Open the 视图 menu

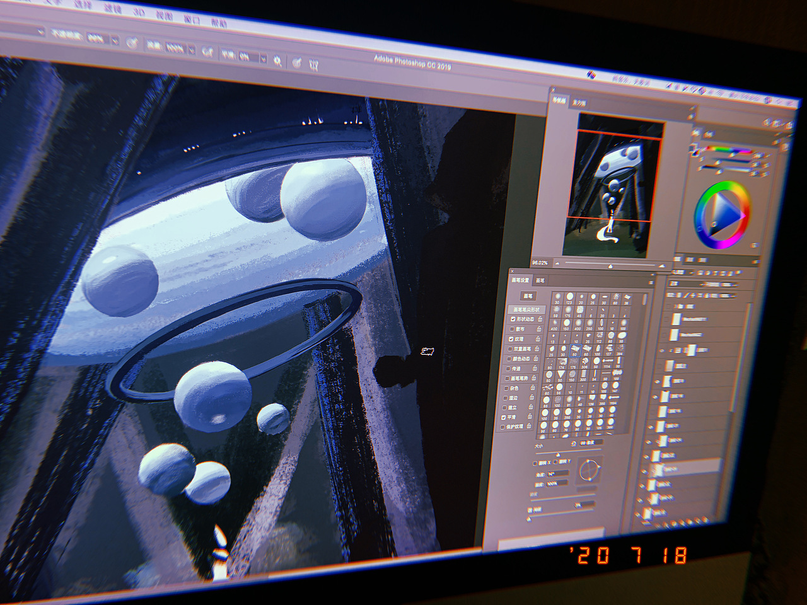coord(165,14)
